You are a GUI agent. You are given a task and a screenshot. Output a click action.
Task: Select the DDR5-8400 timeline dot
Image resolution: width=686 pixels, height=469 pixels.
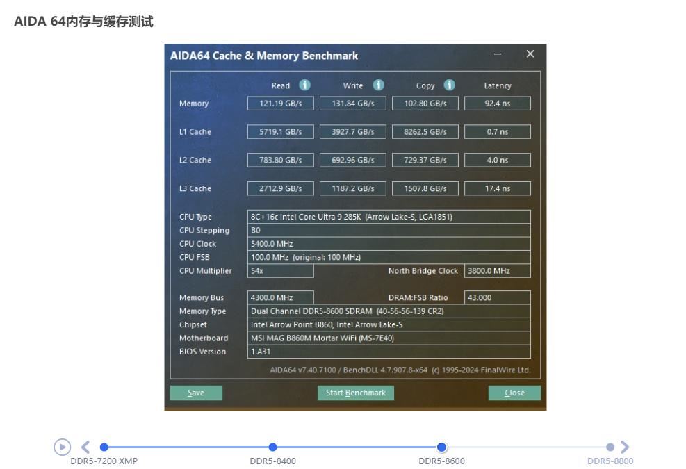pyautogui.click(x=272, y=447)
